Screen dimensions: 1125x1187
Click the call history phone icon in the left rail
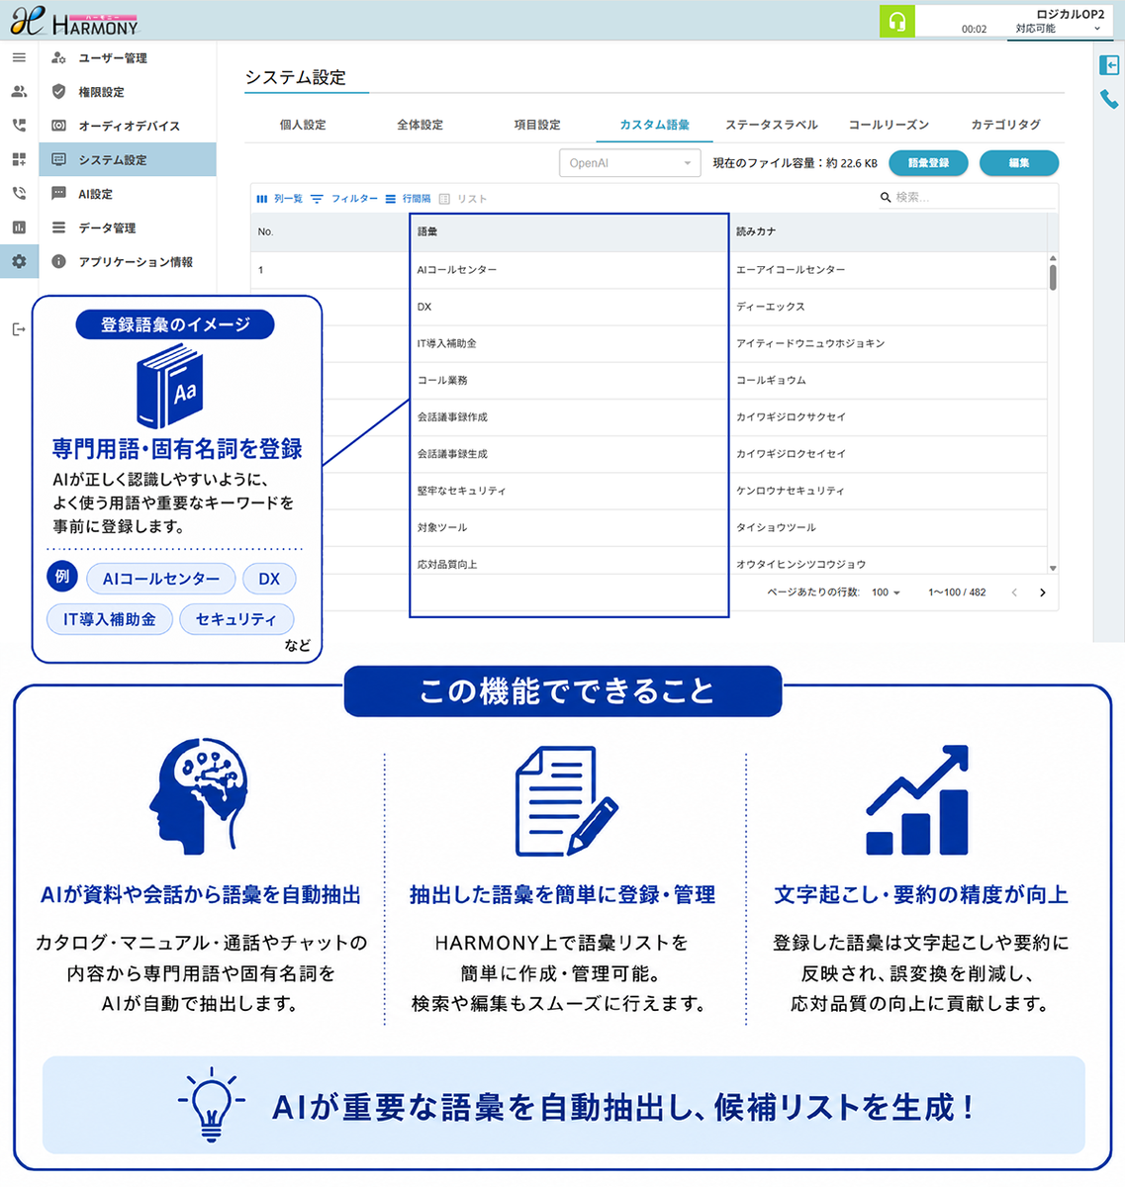[19, 194]
